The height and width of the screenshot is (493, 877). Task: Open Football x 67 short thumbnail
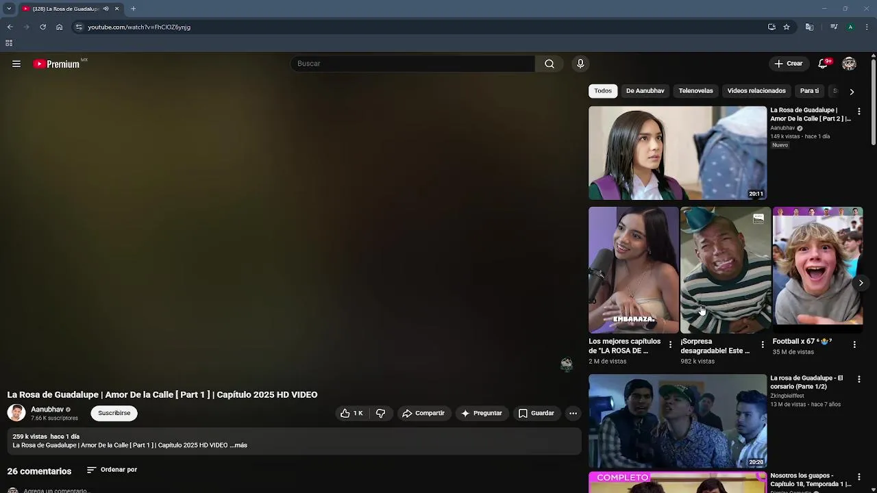click(817, 270)
